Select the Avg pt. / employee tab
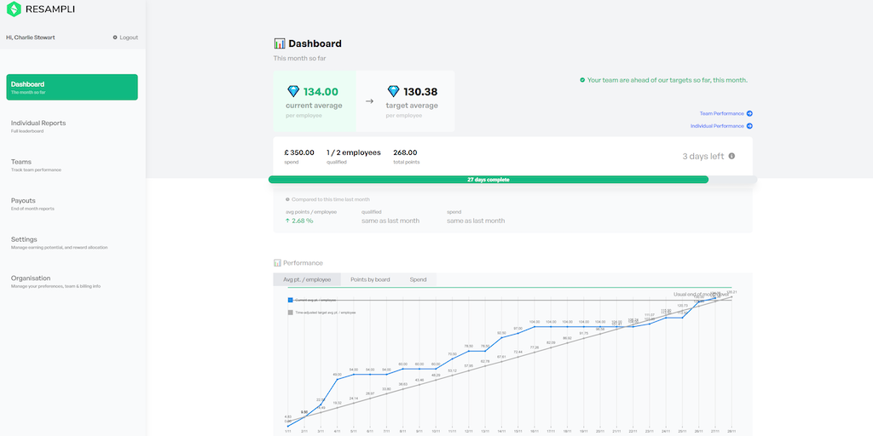 [x=306, y=279]
